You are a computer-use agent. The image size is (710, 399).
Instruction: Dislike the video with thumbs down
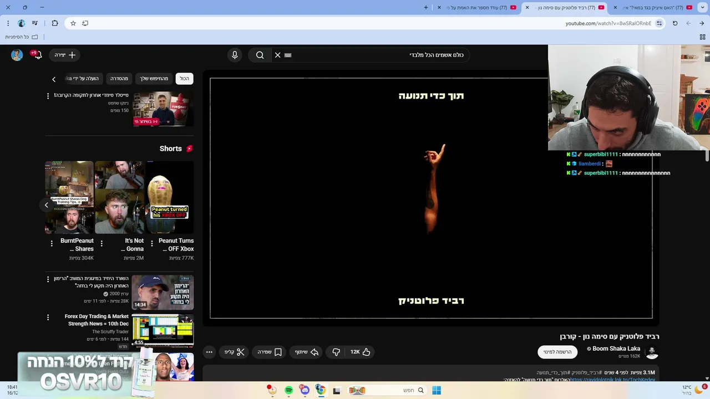pos(336,352)
